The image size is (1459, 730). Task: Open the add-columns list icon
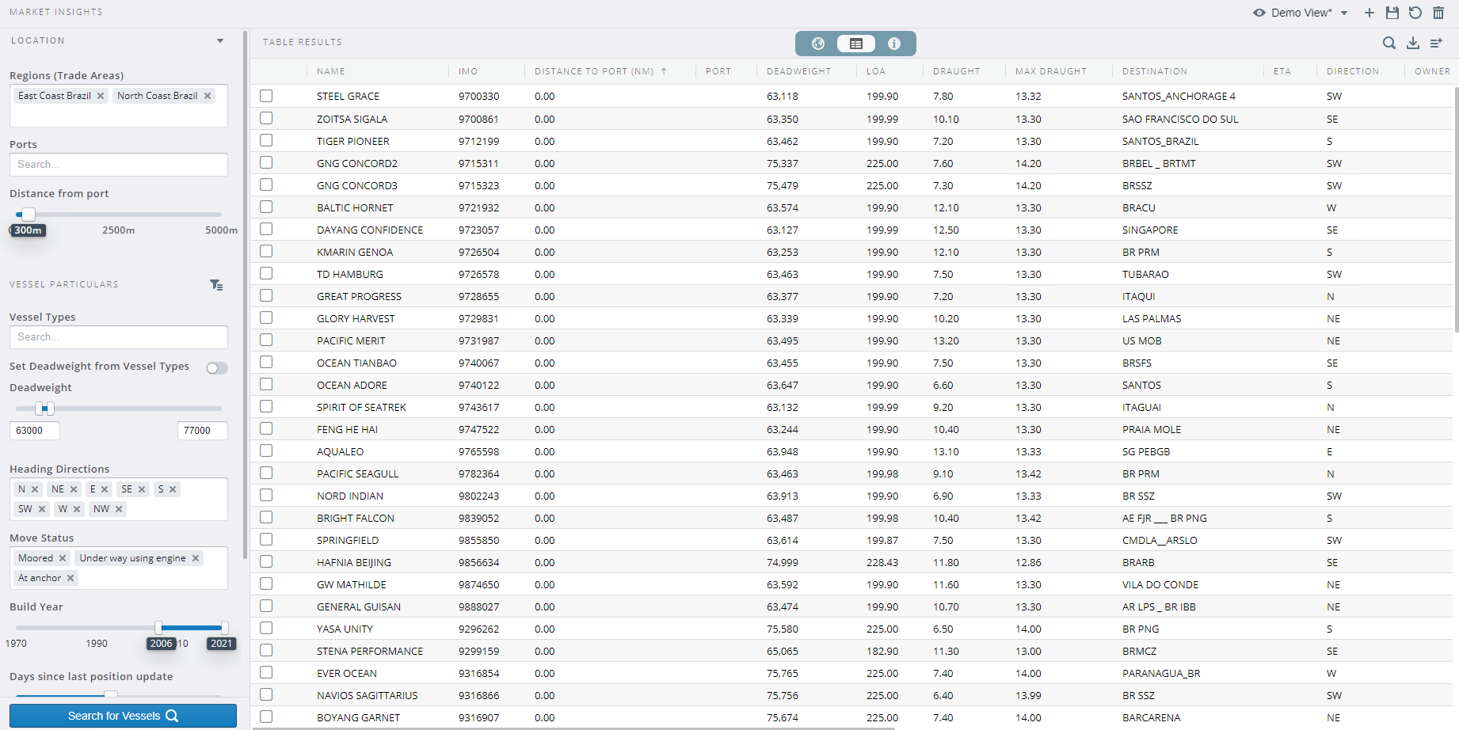coord(1436,43)
